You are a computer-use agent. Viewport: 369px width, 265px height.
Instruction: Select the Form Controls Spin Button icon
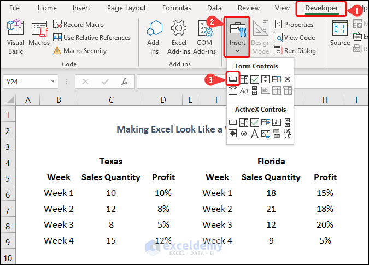266,79
